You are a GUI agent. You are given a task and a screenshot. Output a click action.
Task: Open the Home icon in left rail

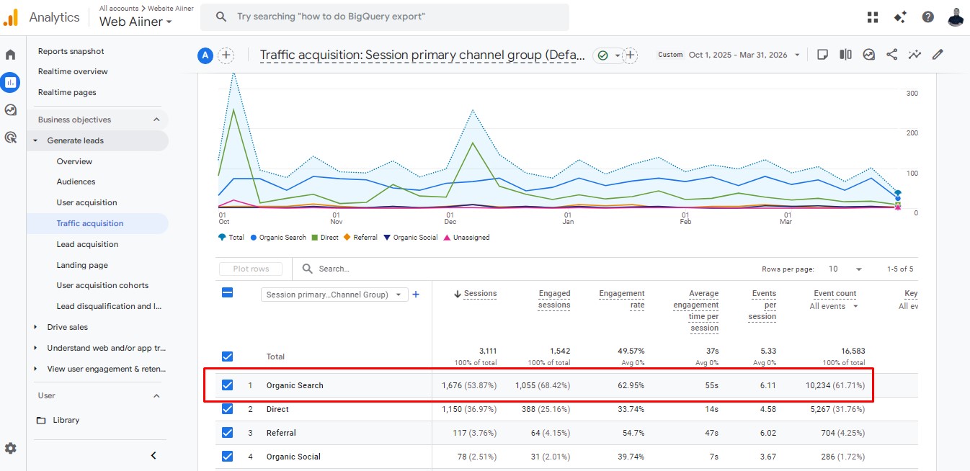pos(10,55)
